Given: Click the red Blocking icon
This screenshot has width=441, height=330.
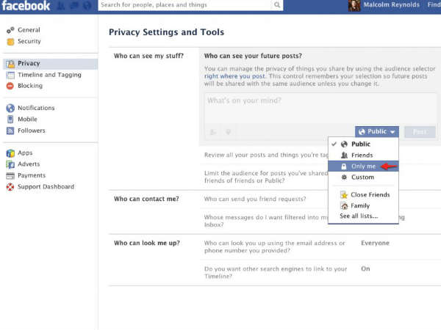Looking at the screenshot, I should [10, 86].
